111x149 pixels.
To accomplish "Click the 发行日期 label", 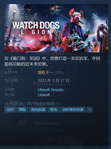I will (x=11, y=80).
